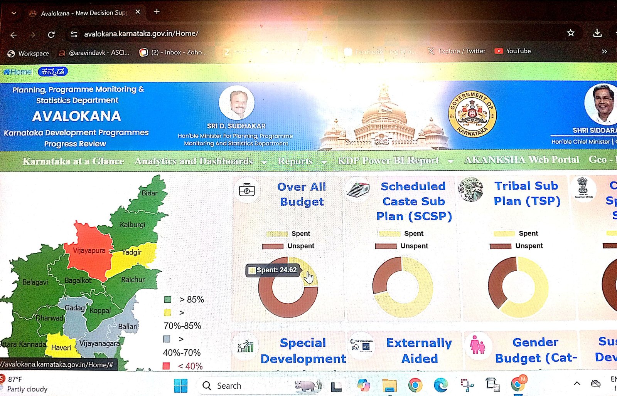Open browser downloads icon
This screenshot has width=617, height=396.
coord(597,33)
